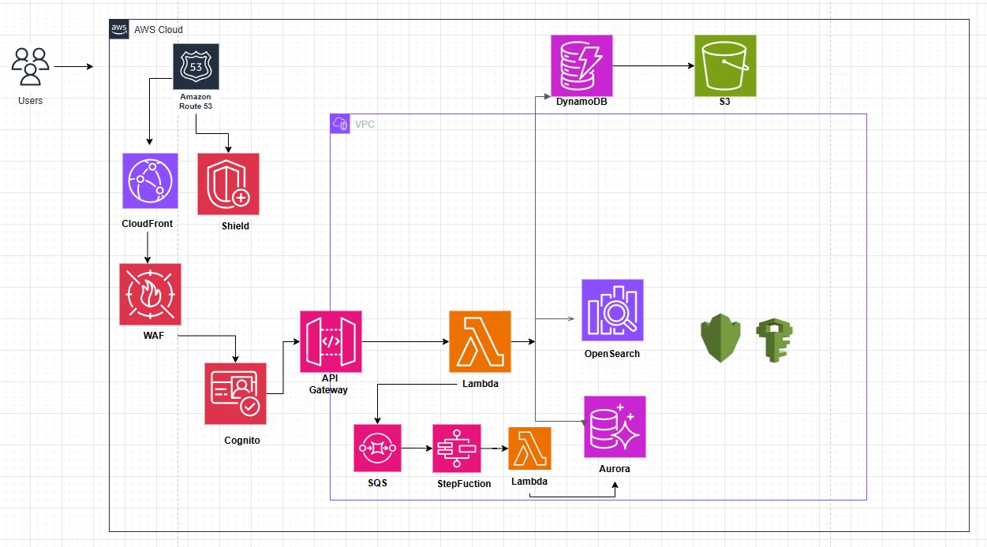987x547 pixels.
Task: Select the API Gateway icon
Action: (331, 341)
